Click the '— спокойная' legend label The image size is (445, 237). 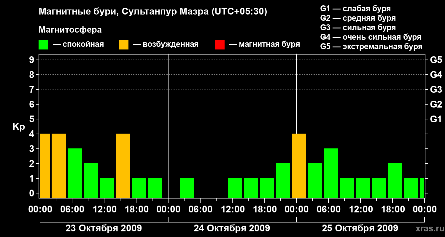78,45
